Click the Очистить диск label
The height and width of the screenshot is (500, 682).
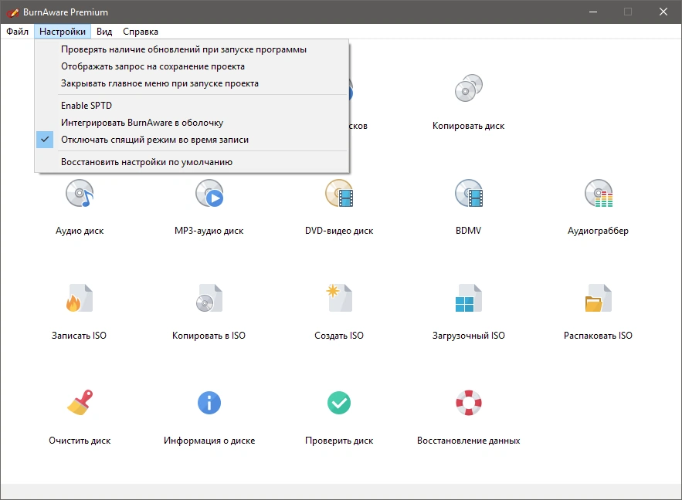pos(80,441)
